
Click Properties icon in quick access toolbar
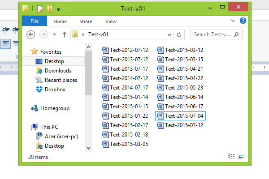[x=40, y=9]
